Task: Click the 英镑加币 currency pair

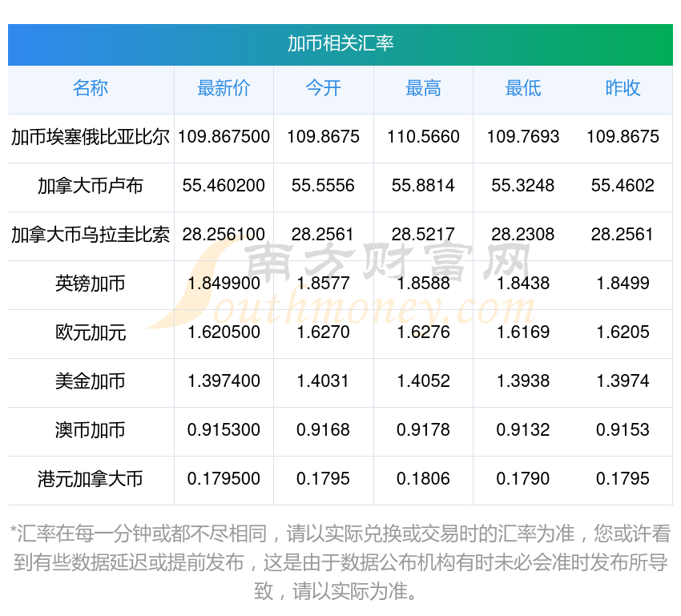Action: pyautogui.click(x=91, y=284)
